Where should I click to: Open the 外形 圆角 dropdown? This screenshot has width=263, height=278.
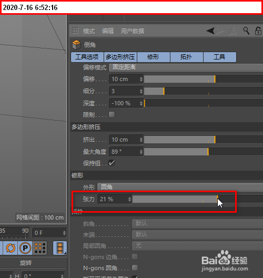point(180,187)
